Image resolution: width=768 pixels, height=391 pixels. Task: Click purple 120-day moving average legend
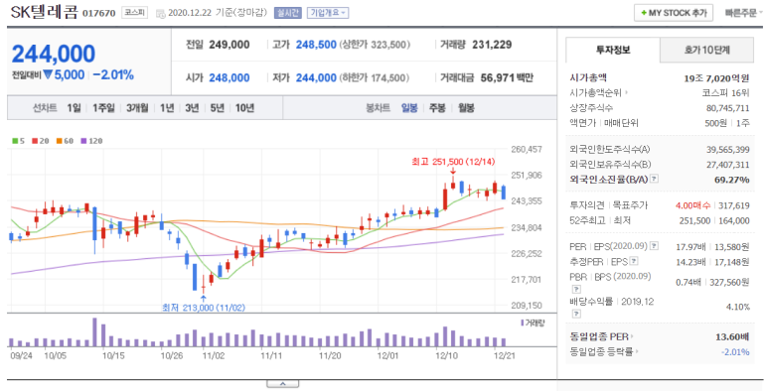[91, 141]
